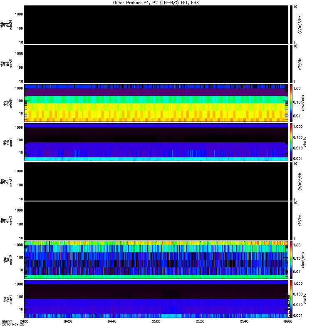Click the black color bar beside thc fff scm3
Image resolution: width=312 pixels, height=333 pixels.
(x=291, y=221)
